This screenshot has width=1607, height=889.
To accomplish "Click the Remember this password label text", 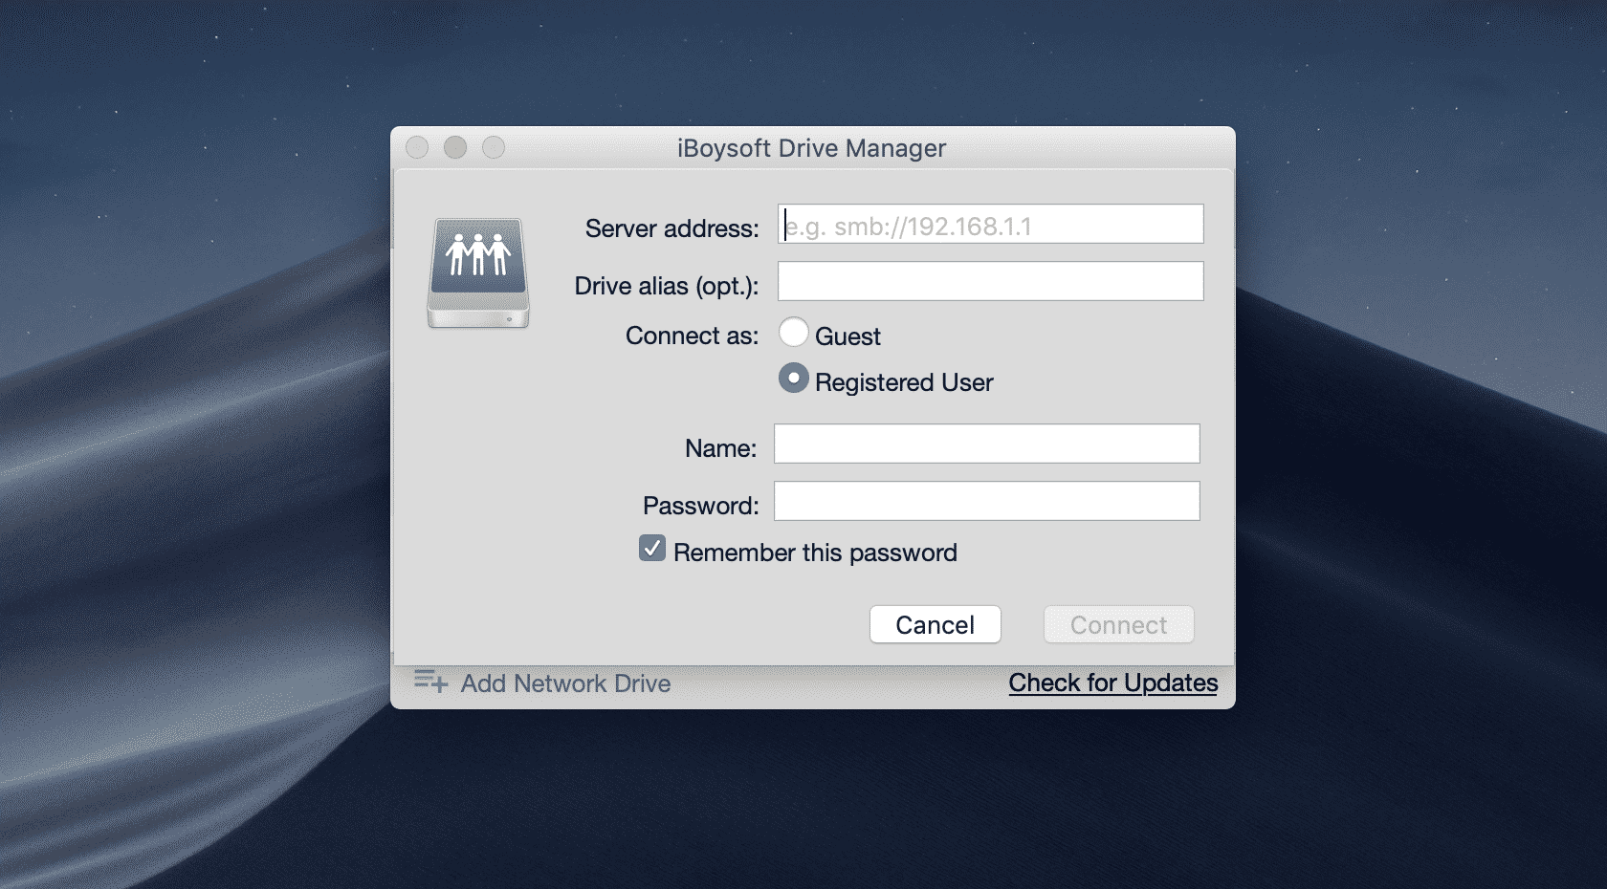I will (815, 553).
